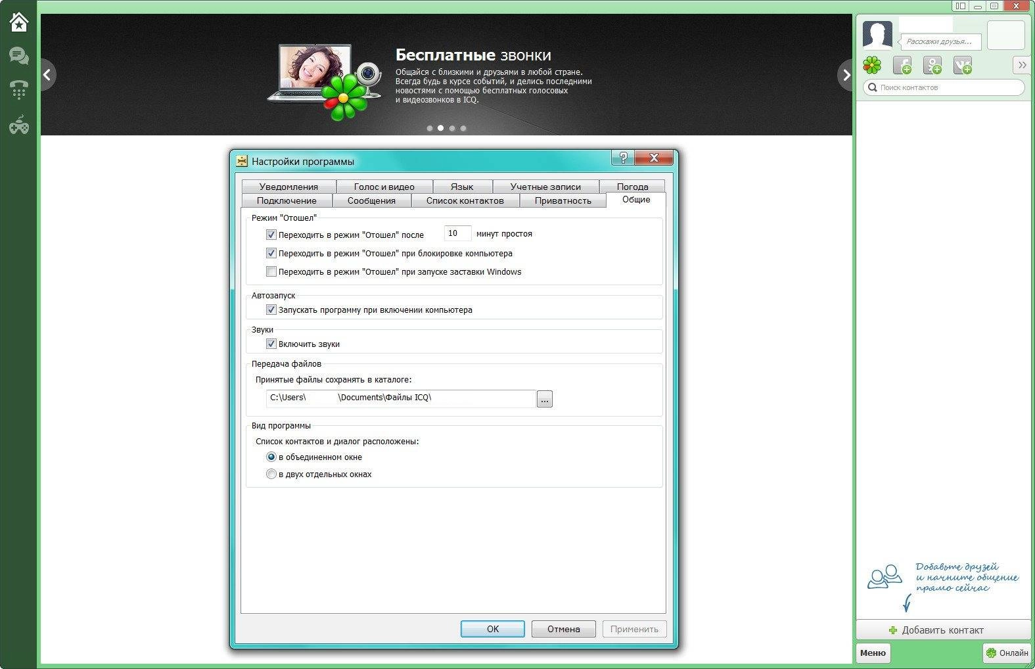Image resolution: width=1035 pixels, height=669 pixels.
Task: Click the browse folder ellipsis button
Action: 545,399
